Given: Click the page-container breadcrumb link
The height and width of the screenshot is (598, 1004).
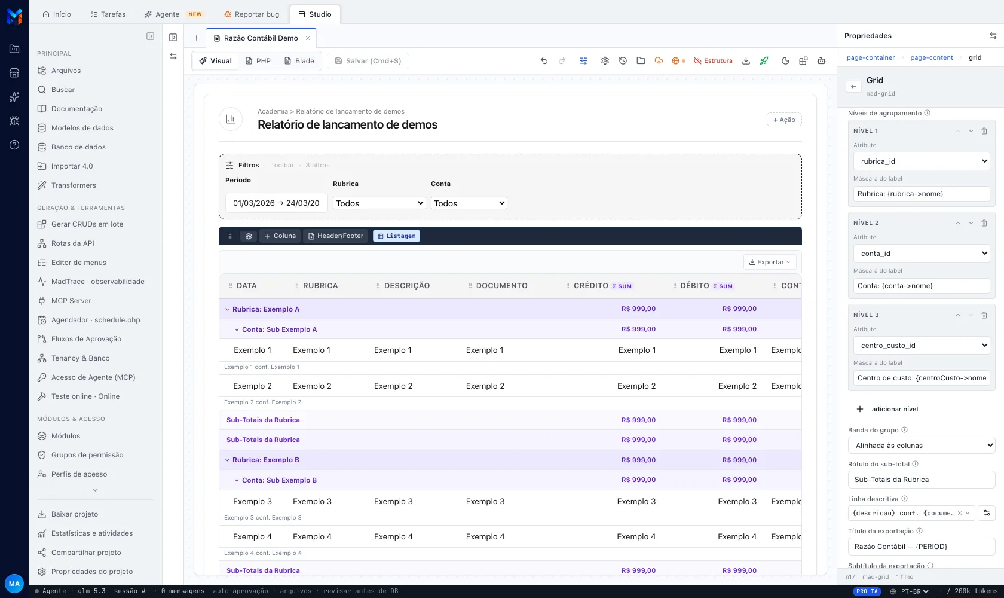Looking at the screenshot, I should 871,58.
